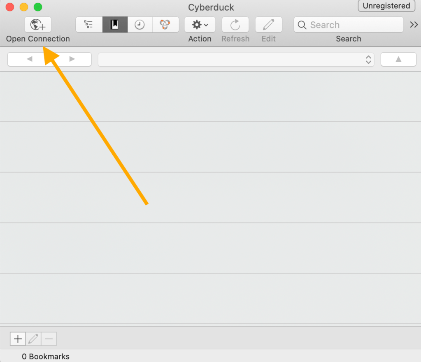
Task: Click the Unregistered button
Action: (x=386, y=6)
